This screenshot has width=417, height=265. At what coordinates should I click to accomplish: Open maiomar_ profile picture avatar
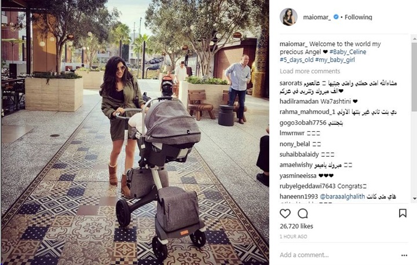[x=288, y=17]
